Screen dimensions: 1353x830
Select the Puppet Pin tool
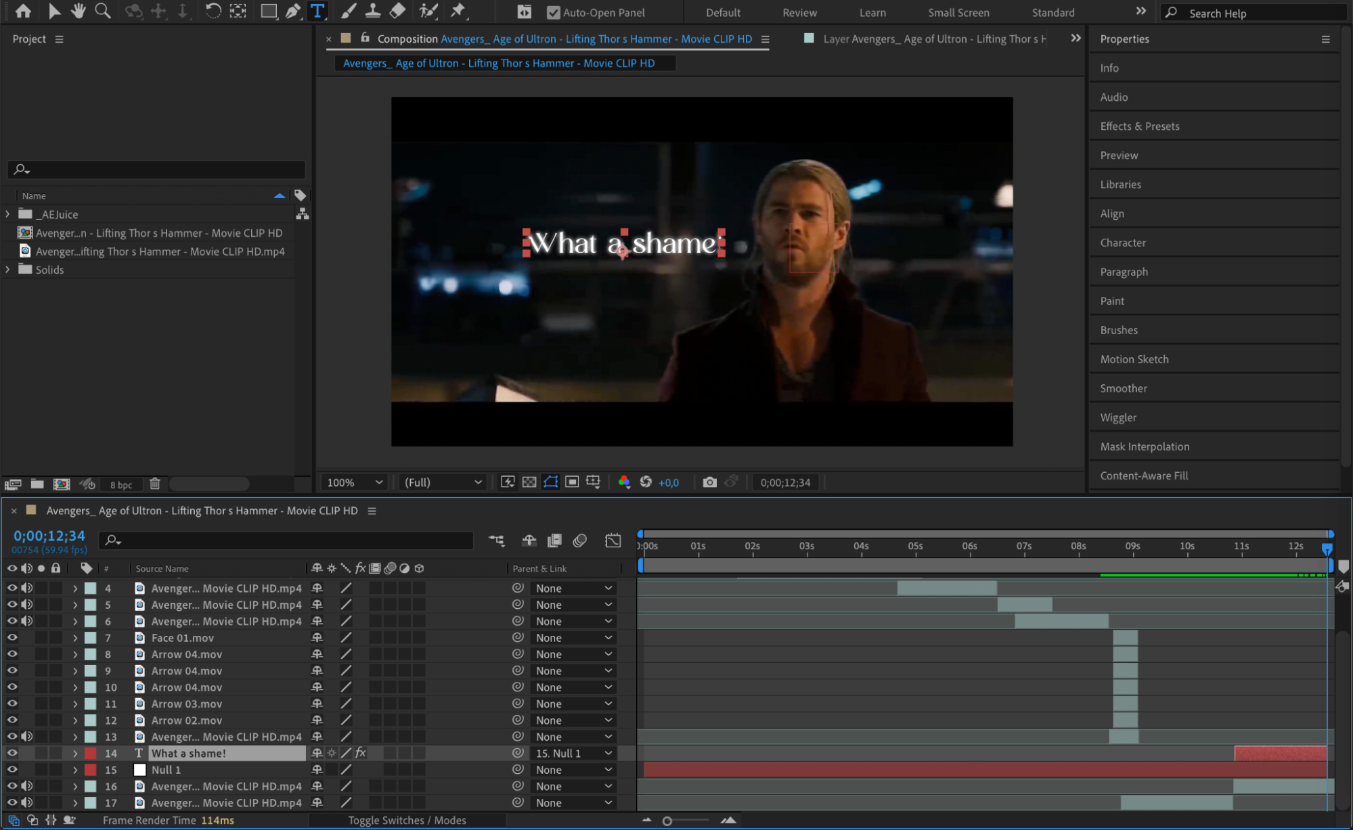coord(458,11)
